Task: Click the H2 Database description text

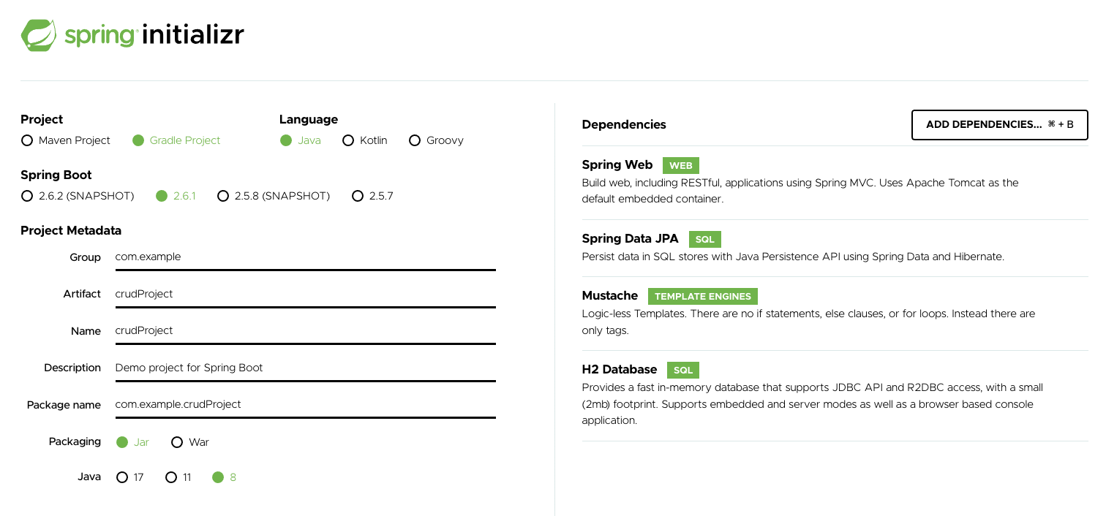Action: (813, 404)
